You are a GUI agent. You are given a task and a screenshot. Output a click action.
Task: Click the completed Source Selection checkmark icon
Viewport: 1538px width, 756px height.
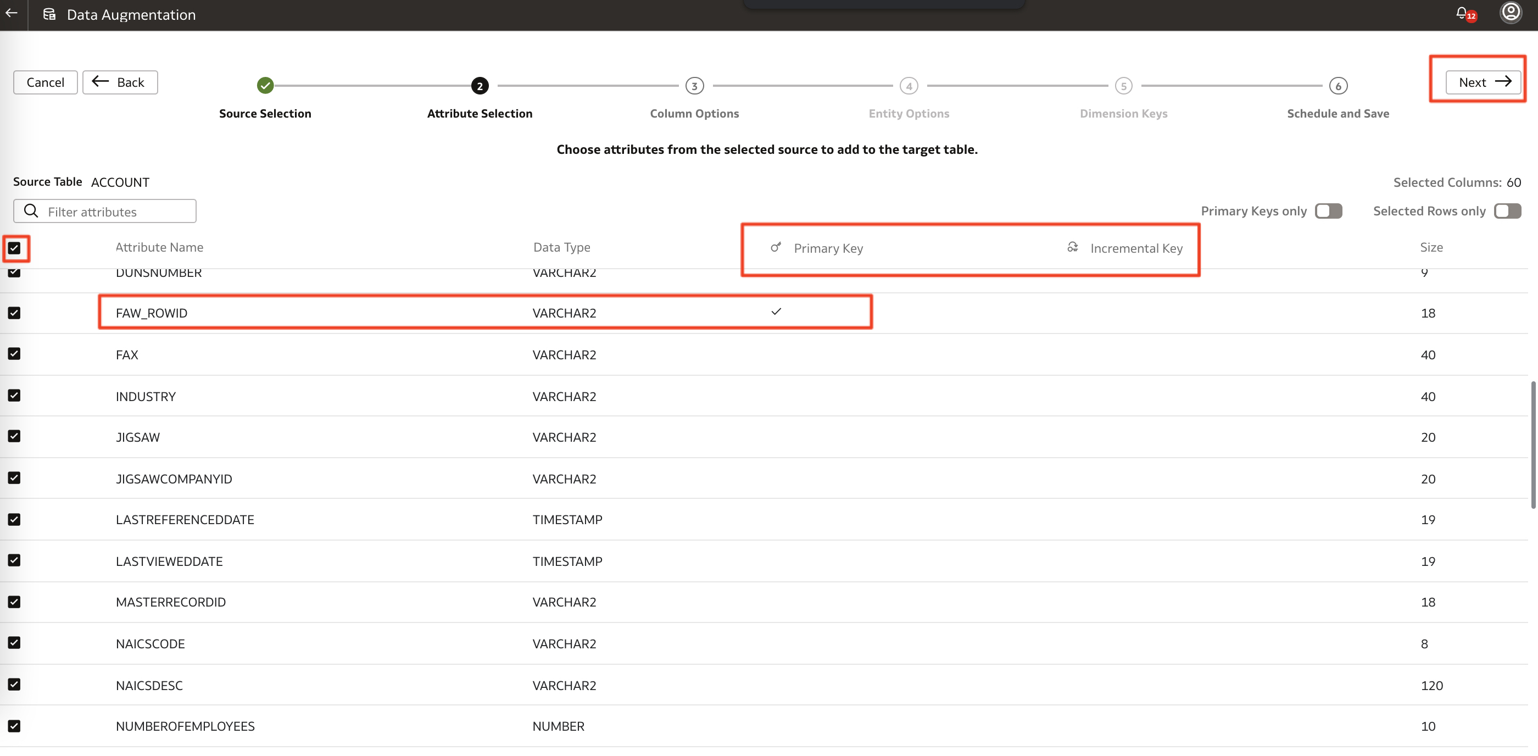coord(265,85)
